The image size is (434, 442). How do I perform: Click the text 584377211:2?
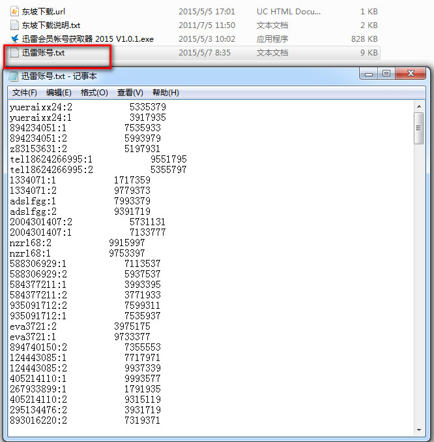[x=38, y=295]
